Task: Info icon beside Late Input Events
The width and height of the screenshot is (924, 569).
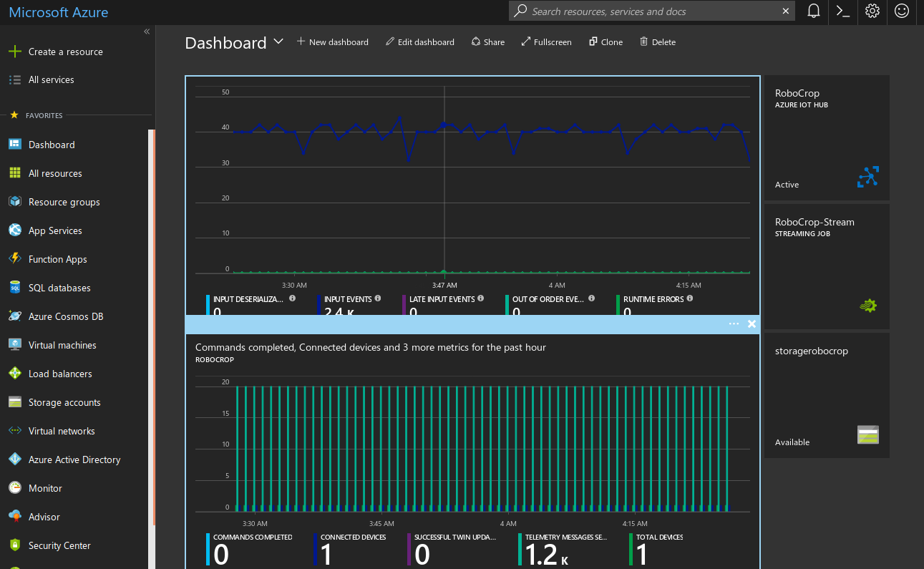Action: 481,298
